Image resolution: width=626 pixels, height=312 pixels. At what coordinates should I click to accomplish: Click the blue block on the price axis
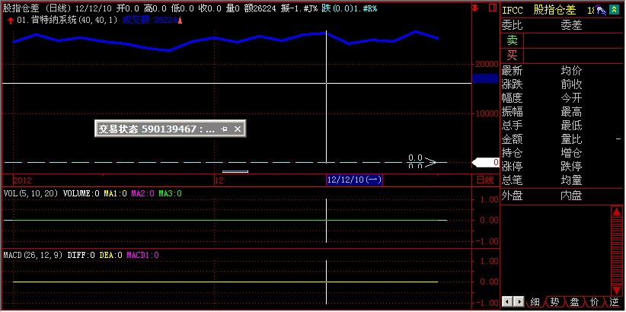point(484,78)
